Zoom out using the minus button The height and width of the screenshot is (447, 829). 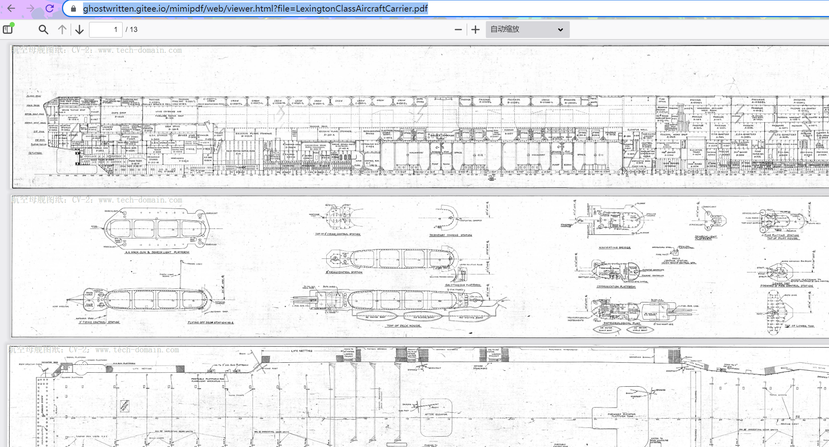tap(458, 30)
